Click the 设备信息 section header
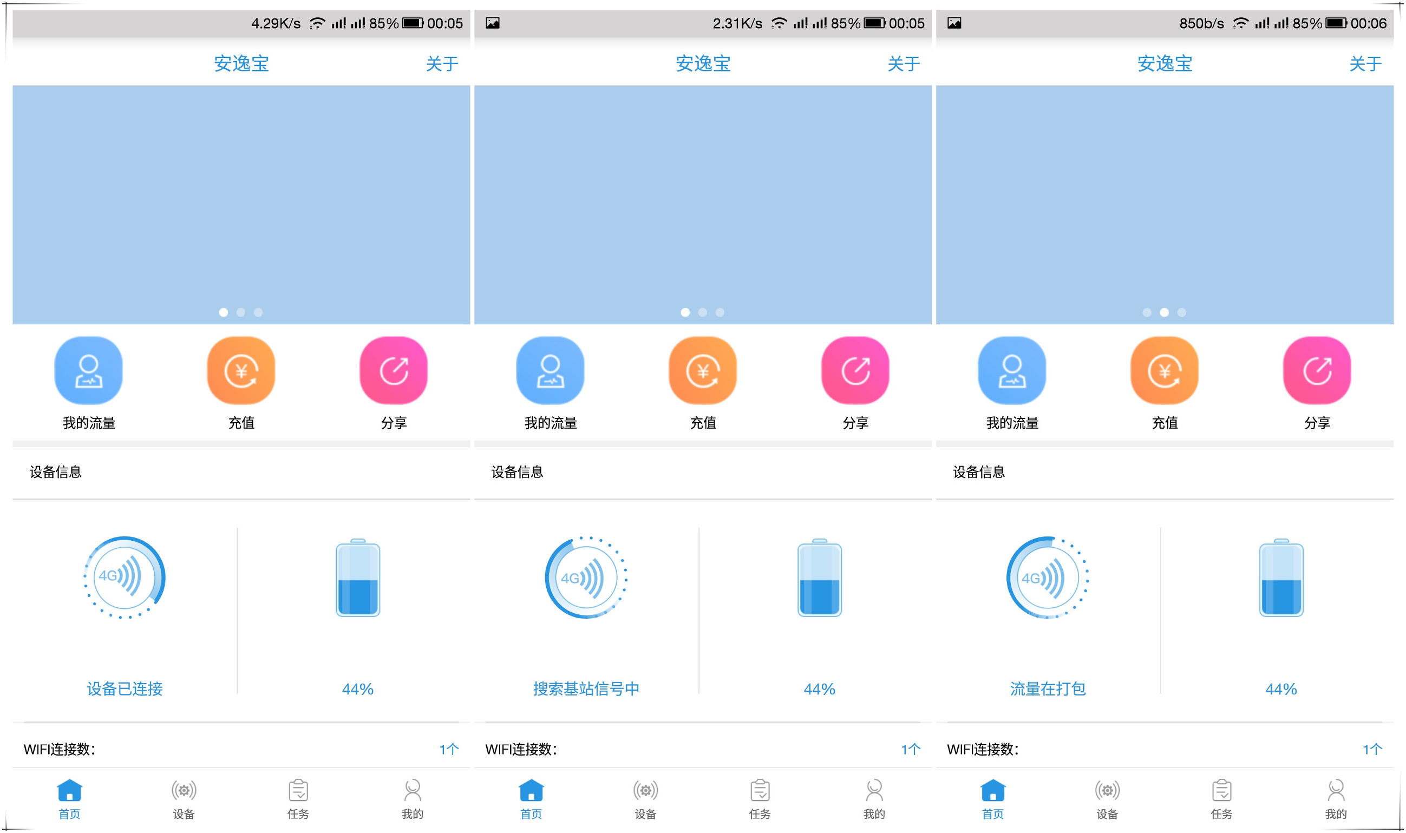Screen dimensions: 1406x833 (55, 472)
